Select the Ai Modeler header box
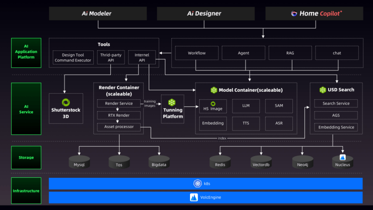373x210 pixels. tap(98, 14)
